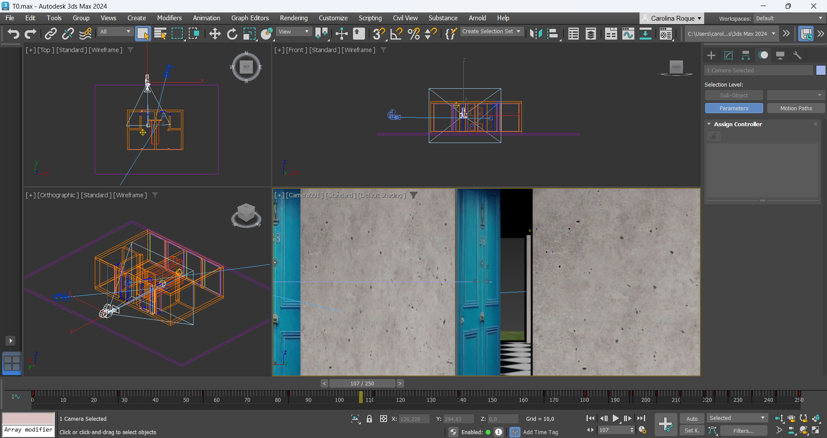Open the Curve Editor icon
Screen dimensions: 827x438
tap(628, 34)
